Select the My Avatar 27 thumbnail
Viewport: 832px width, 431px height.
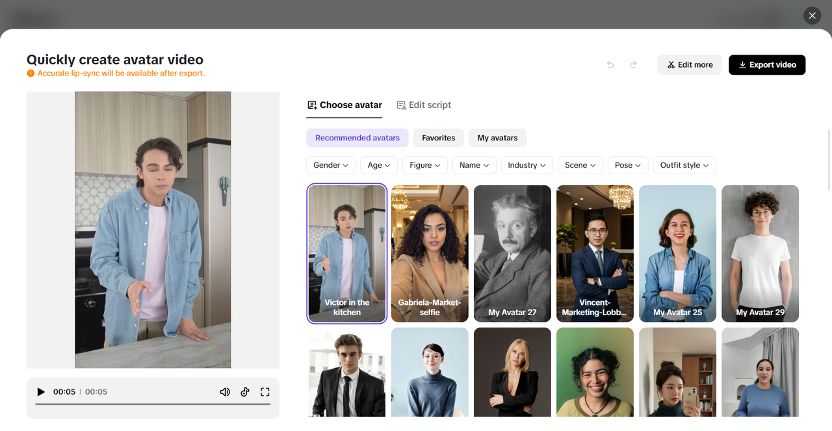point(512,254)
